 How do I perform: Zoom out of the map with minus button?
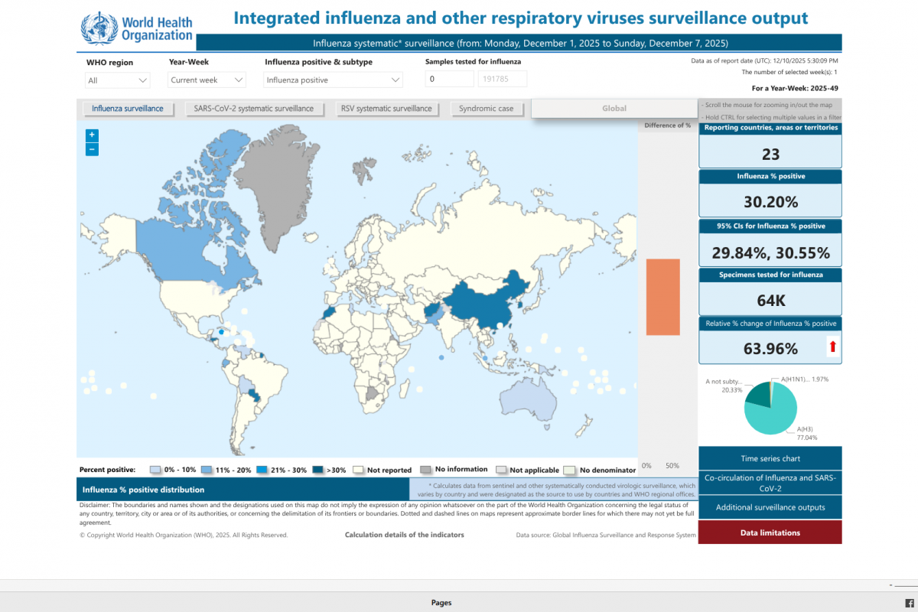(x=92, y=149)
